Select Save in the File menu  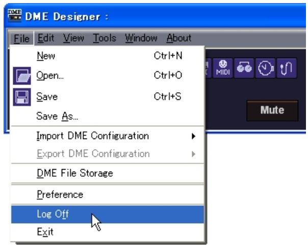coord(108,97)
